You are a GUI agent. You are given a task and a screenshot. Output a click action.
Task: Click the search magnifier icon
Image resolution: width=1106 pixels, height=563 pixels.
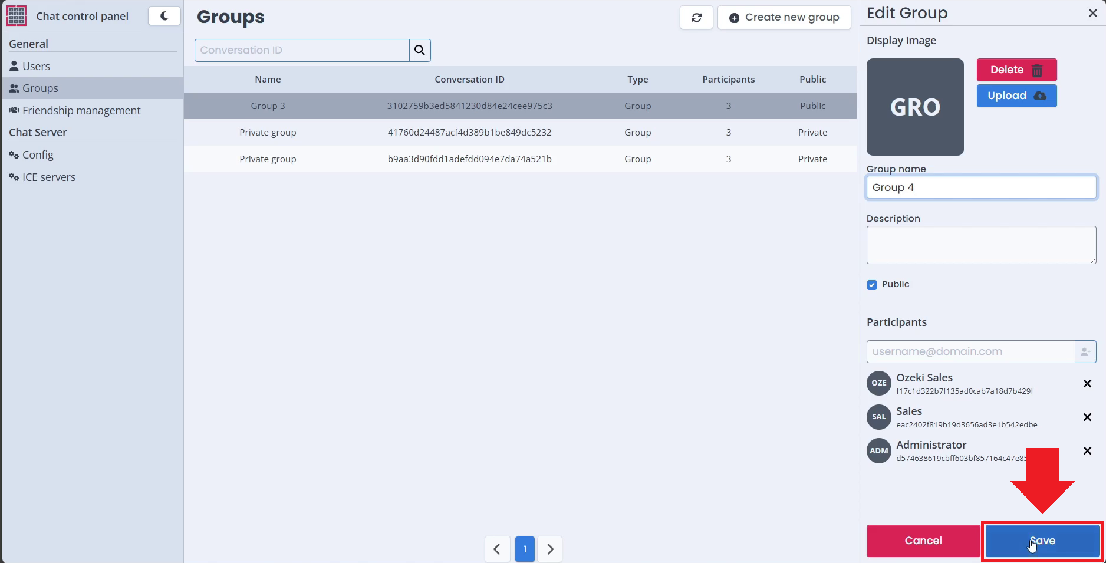420,50
